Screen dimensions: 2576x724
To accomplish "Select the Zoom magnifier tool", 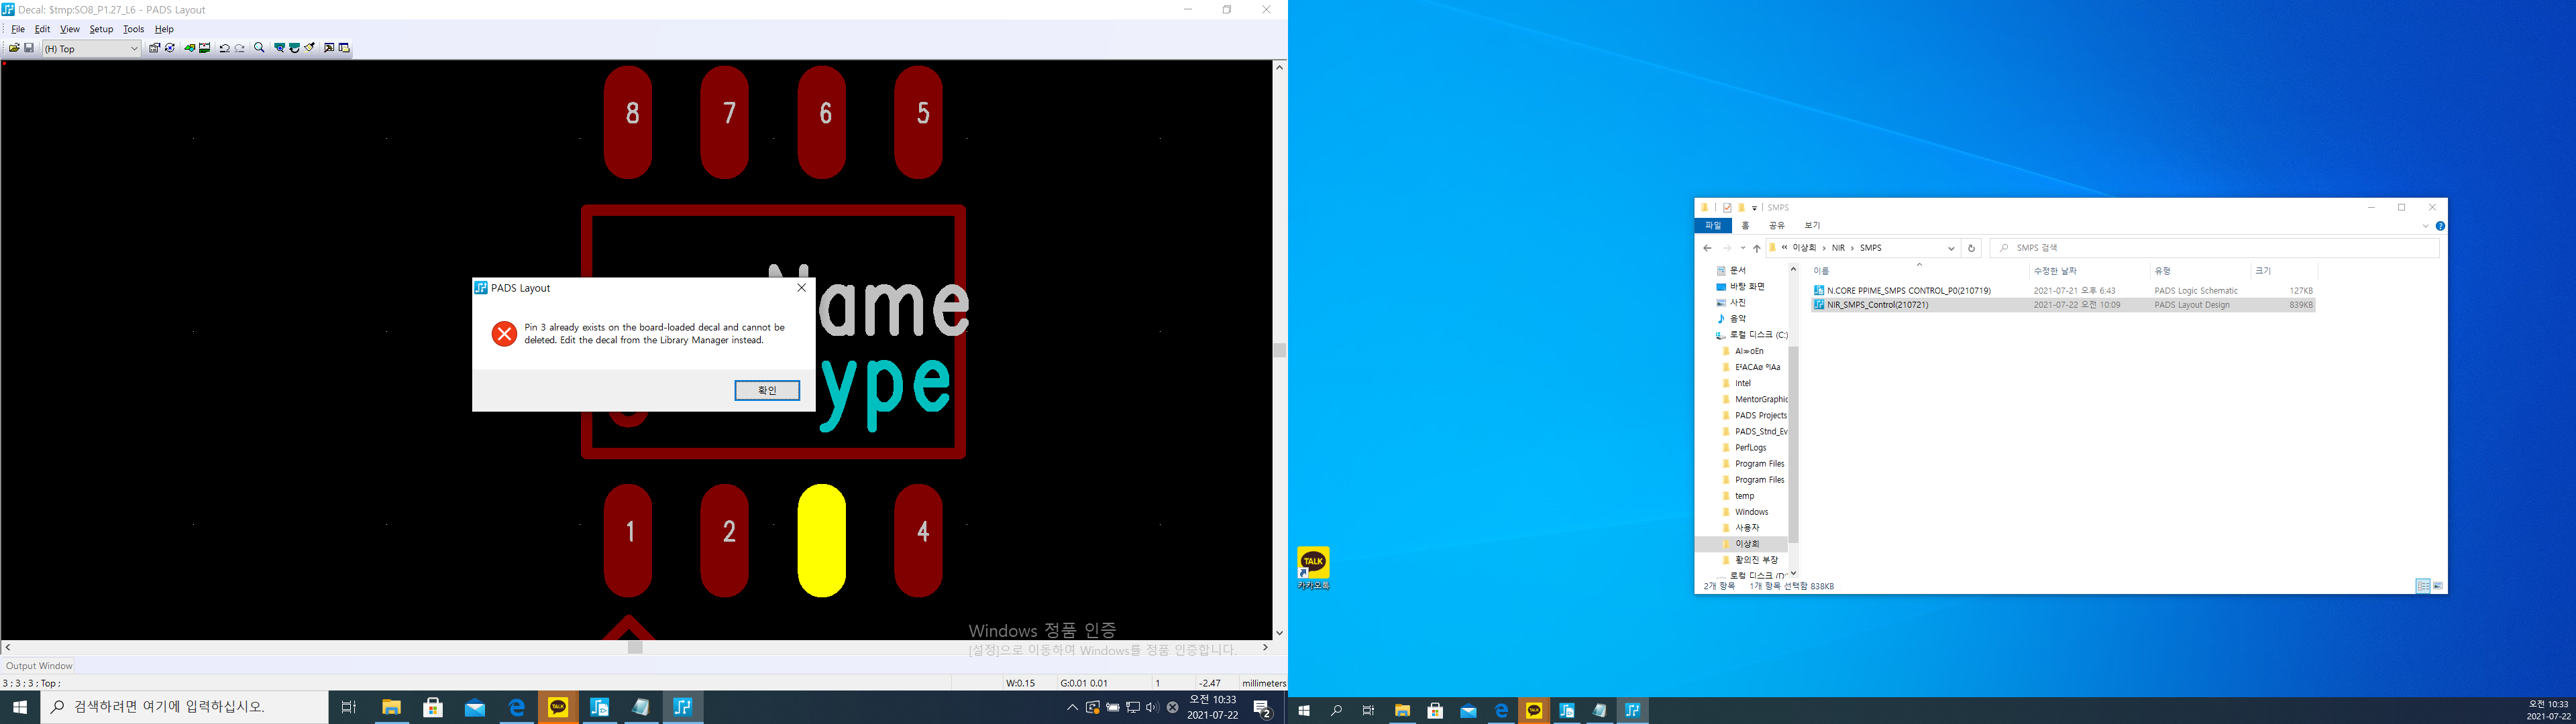I will [259, 48].
